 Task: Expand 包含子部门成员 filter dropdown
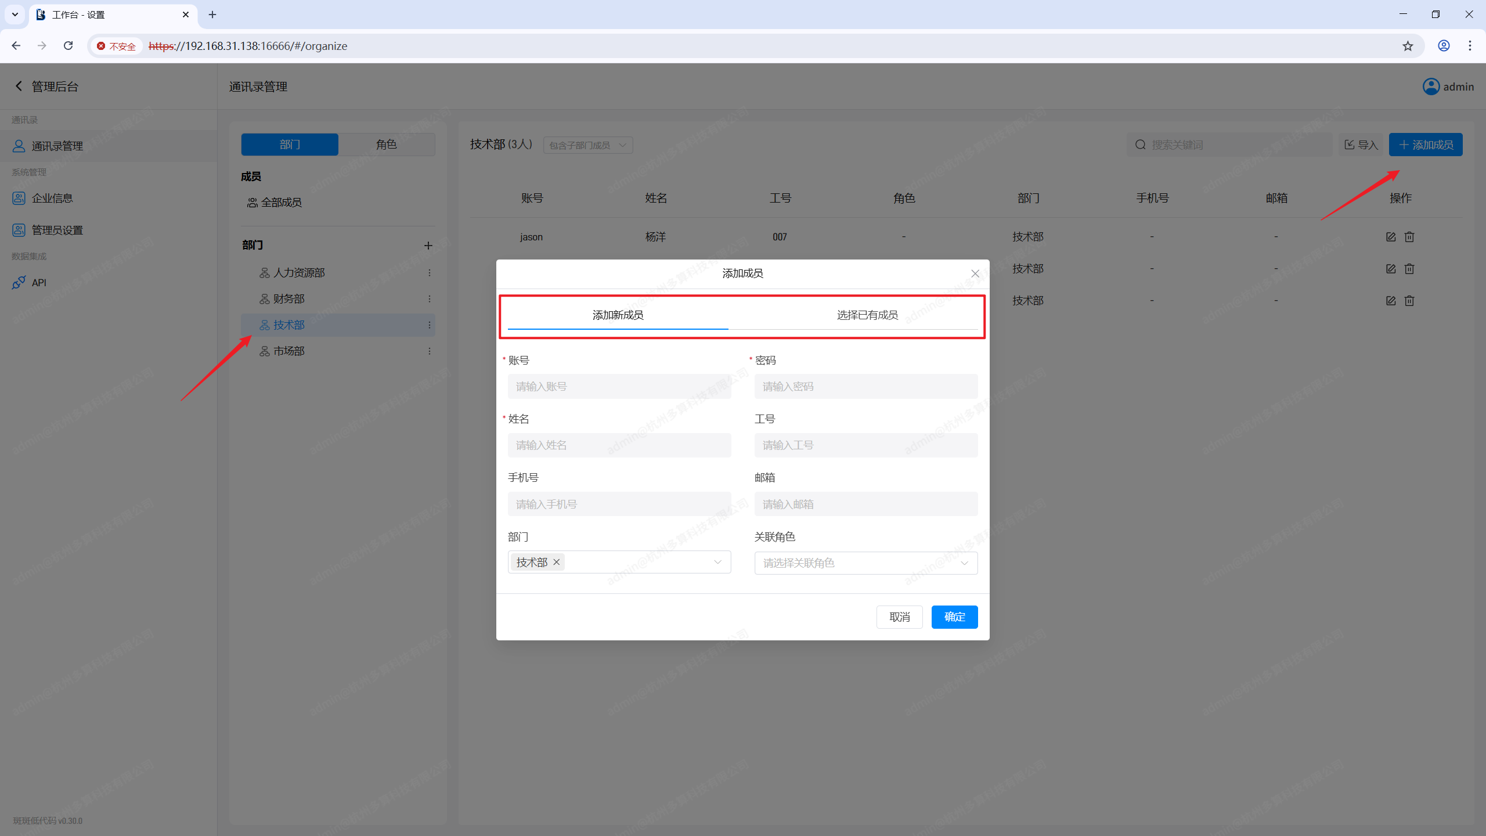tap(587, 145)
